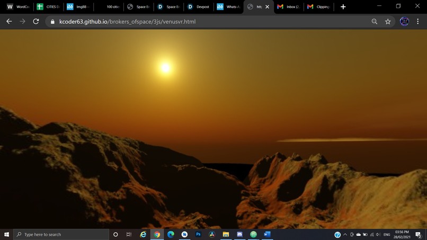Viewport: 427px width, 240px height.
Task: Open Cortana circle on taskbar
Action: [115, 234]
